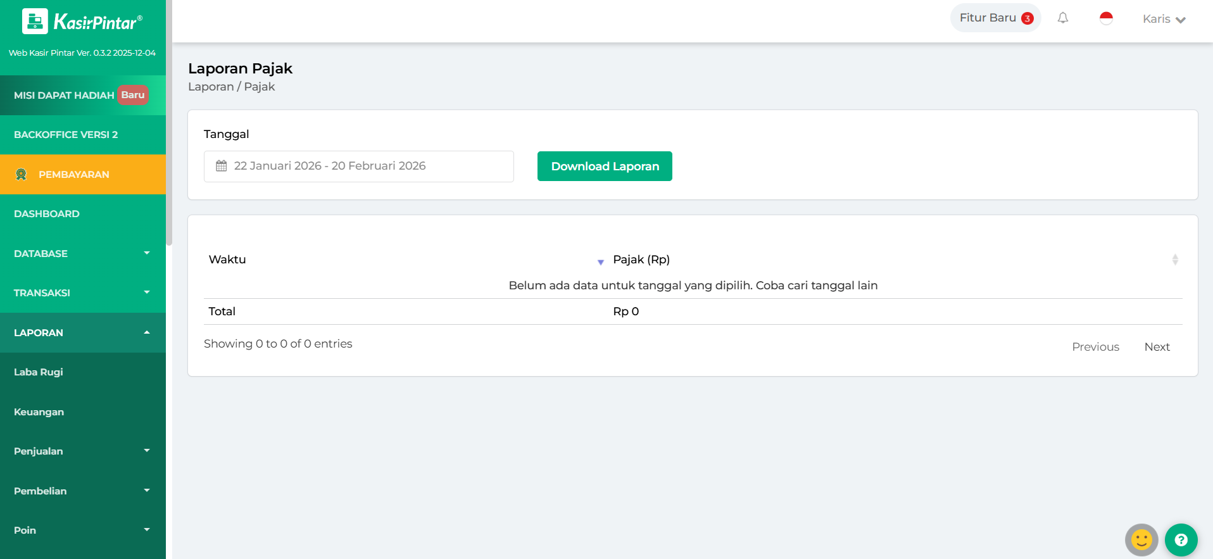The width and height of the screenshot is (1213, 559).
Task: Click the Pembayaran badge icon
Action: [22, 175]
